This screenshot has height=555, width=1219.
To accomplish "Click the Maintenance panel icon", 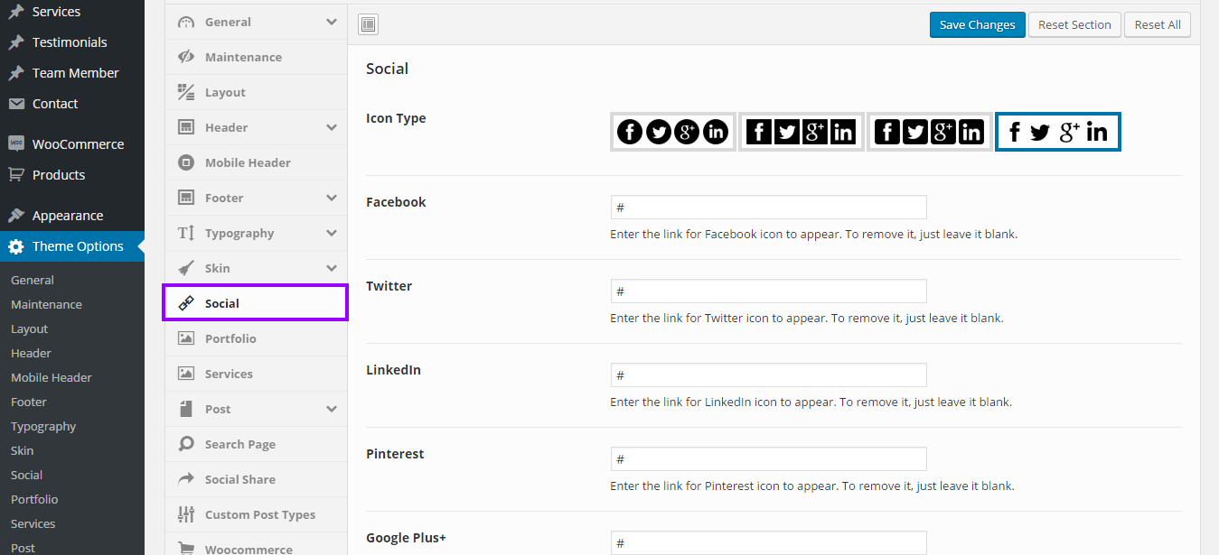I will [x=186, y=57].
